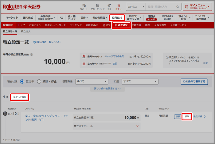This screenshot has height=144, width=215.
Task: Open the アドバイザー運用相談 menu
Action: (x=202, y=17)
